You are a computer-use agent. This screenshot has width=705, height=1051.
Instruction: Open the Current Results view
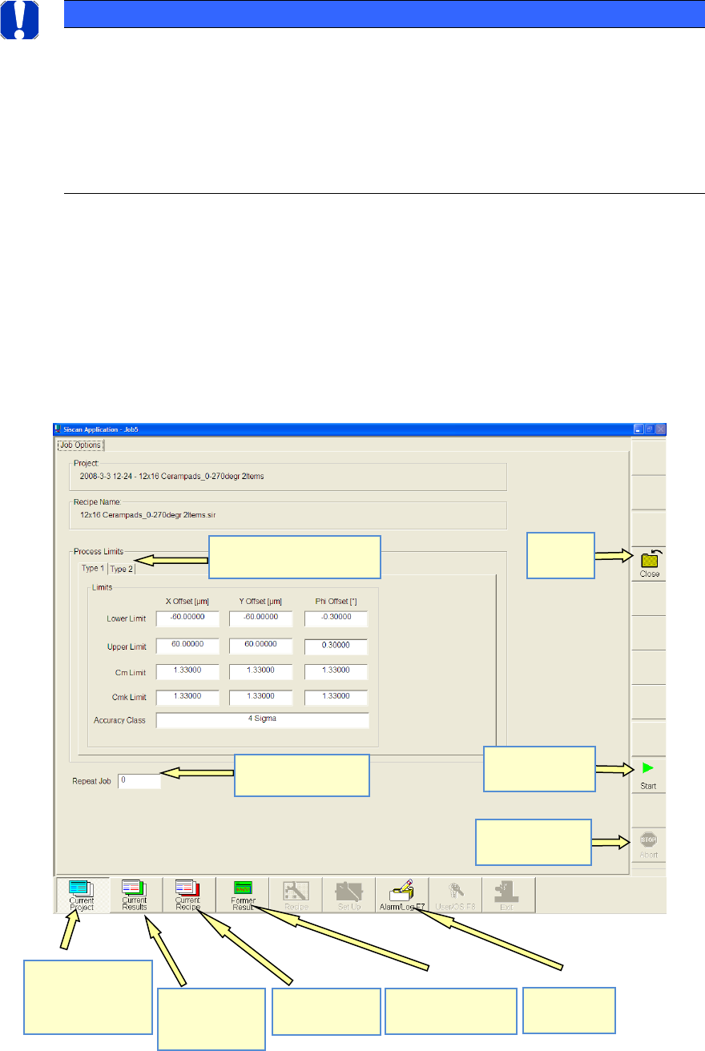pos(135,895)
